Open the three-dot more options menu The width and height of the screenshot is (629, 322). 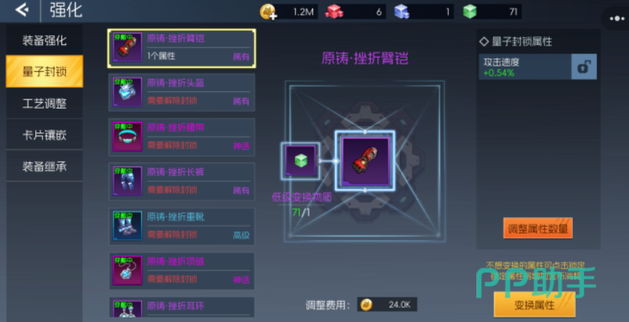[616, 19]
